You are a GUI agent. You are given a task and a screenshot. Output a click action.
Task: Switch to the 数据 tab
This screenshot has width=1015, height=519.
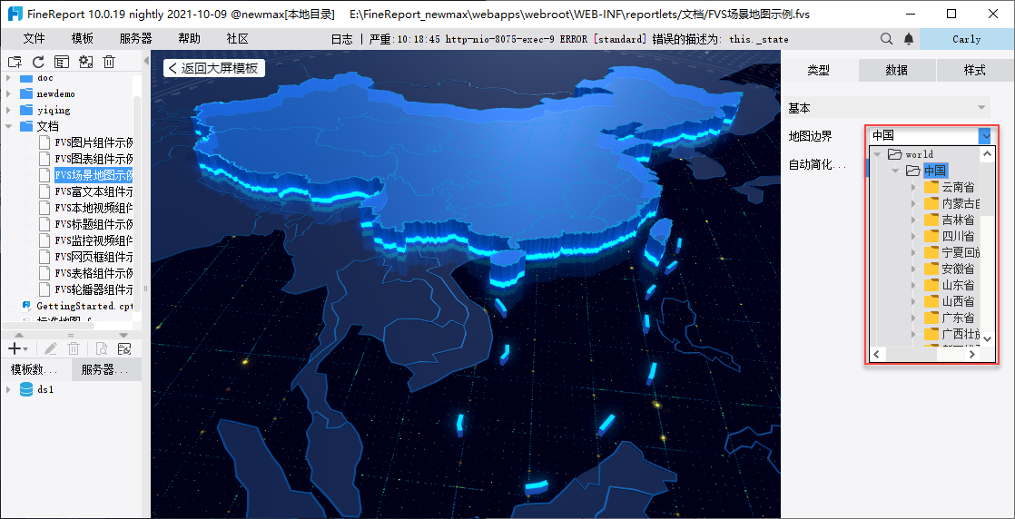click(897, 71)
